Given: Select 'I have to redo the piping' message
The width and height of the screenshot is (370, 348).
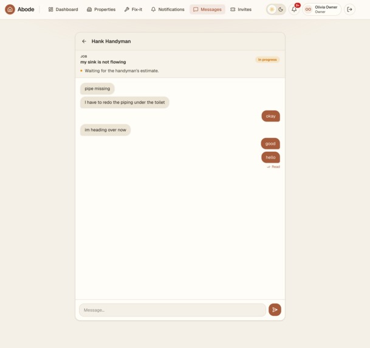Looking at the screenshot, I should [x=125, y=103].
